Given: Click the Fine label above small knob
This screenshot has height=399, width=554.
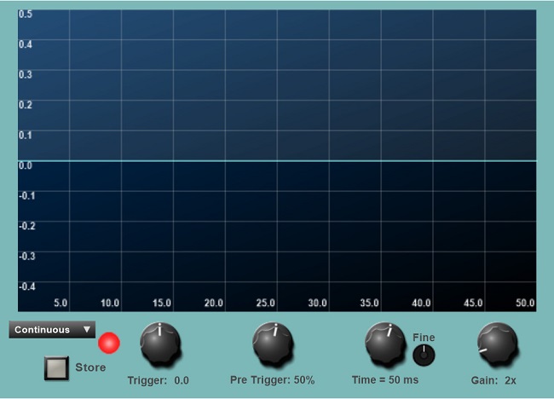Looking at the screenshot, I should pyautogui.click(x=424, y=338).
